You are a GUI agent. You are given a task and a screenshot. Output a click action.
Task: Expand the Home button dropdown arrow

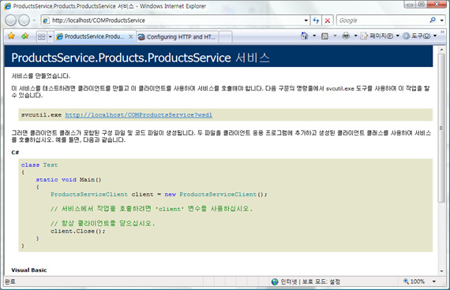(314, 35)
